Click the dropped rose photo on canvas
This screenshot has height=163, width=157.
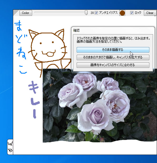click(100, 105)
